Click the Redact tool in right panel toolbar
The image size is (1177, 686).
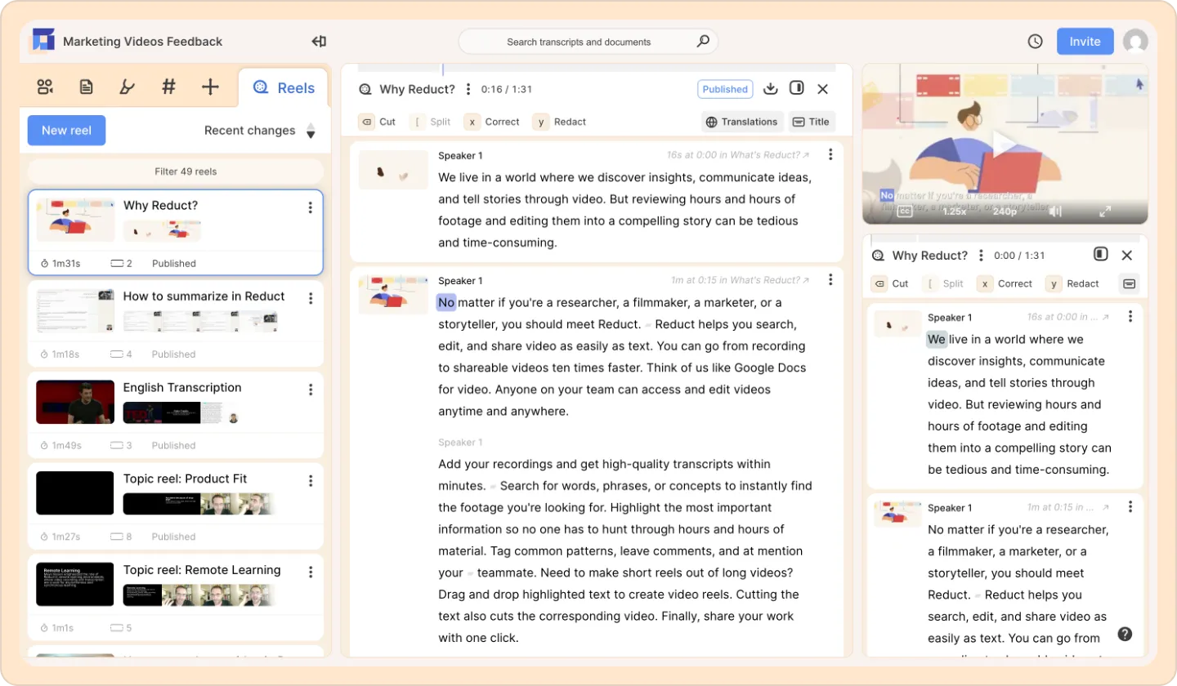point(1073,283)
